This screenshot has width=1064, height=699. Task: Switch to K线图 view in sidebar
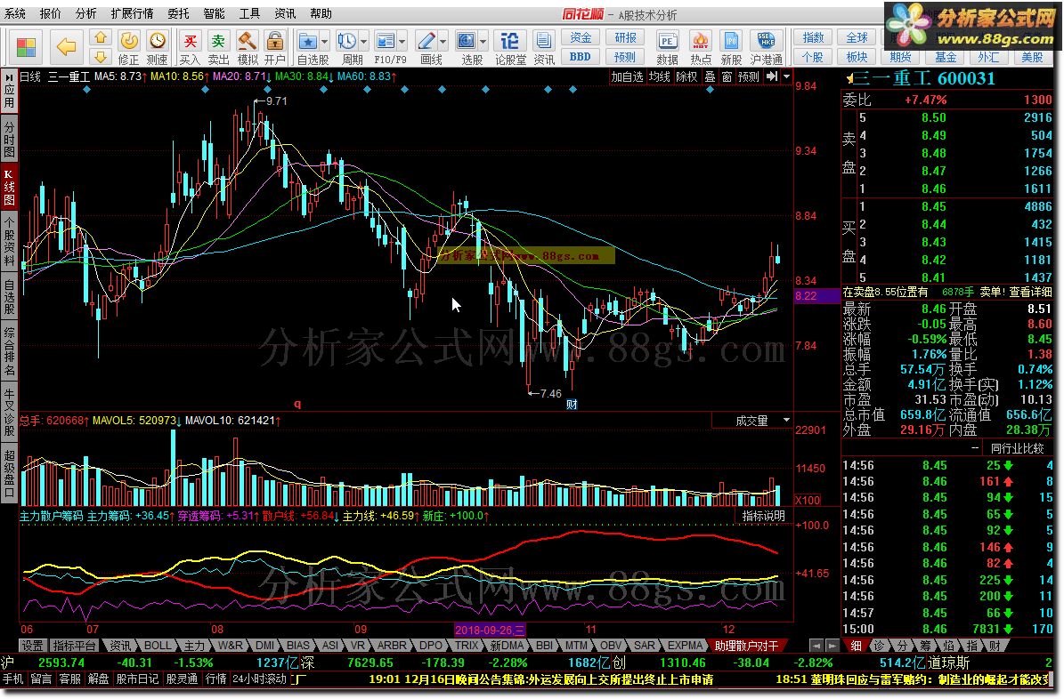tap(9, 187)
